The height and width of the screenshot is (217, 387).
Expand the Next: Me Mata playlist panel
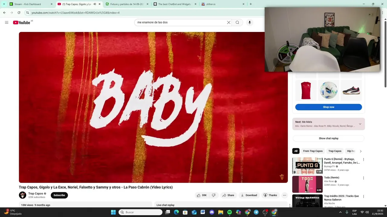[360, 124]
